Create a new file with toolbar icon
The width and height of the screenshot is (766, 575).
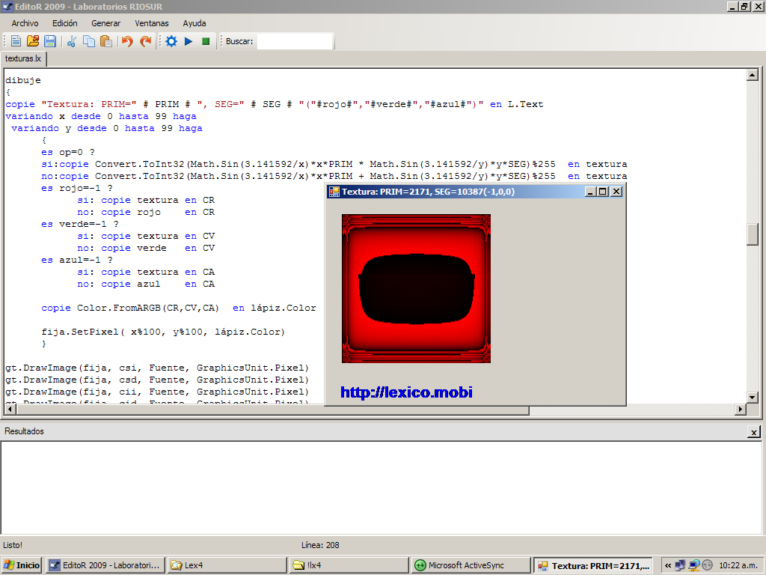pos(16,41)
